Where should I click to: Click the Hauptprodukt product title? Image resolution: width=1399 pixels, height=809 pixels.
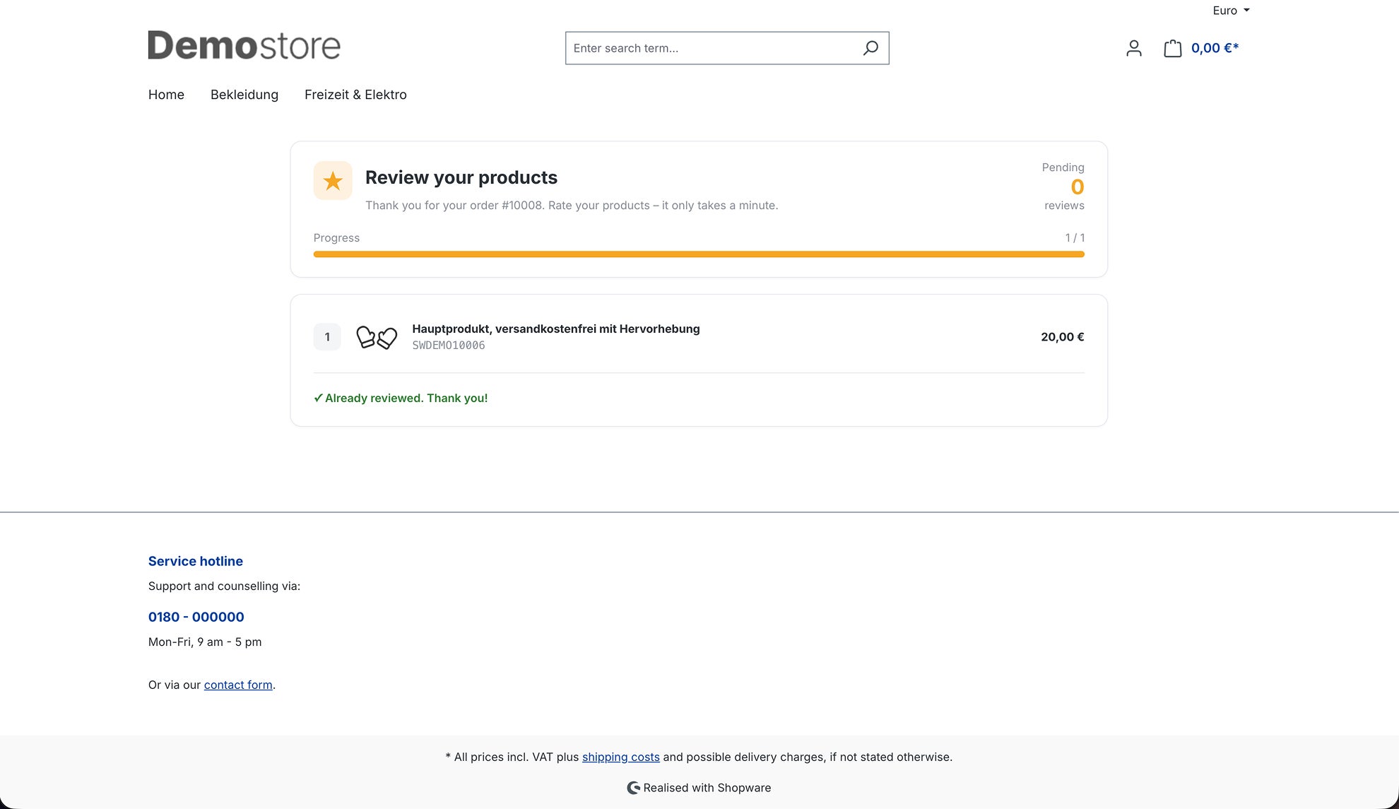click(x=556, y=329)
